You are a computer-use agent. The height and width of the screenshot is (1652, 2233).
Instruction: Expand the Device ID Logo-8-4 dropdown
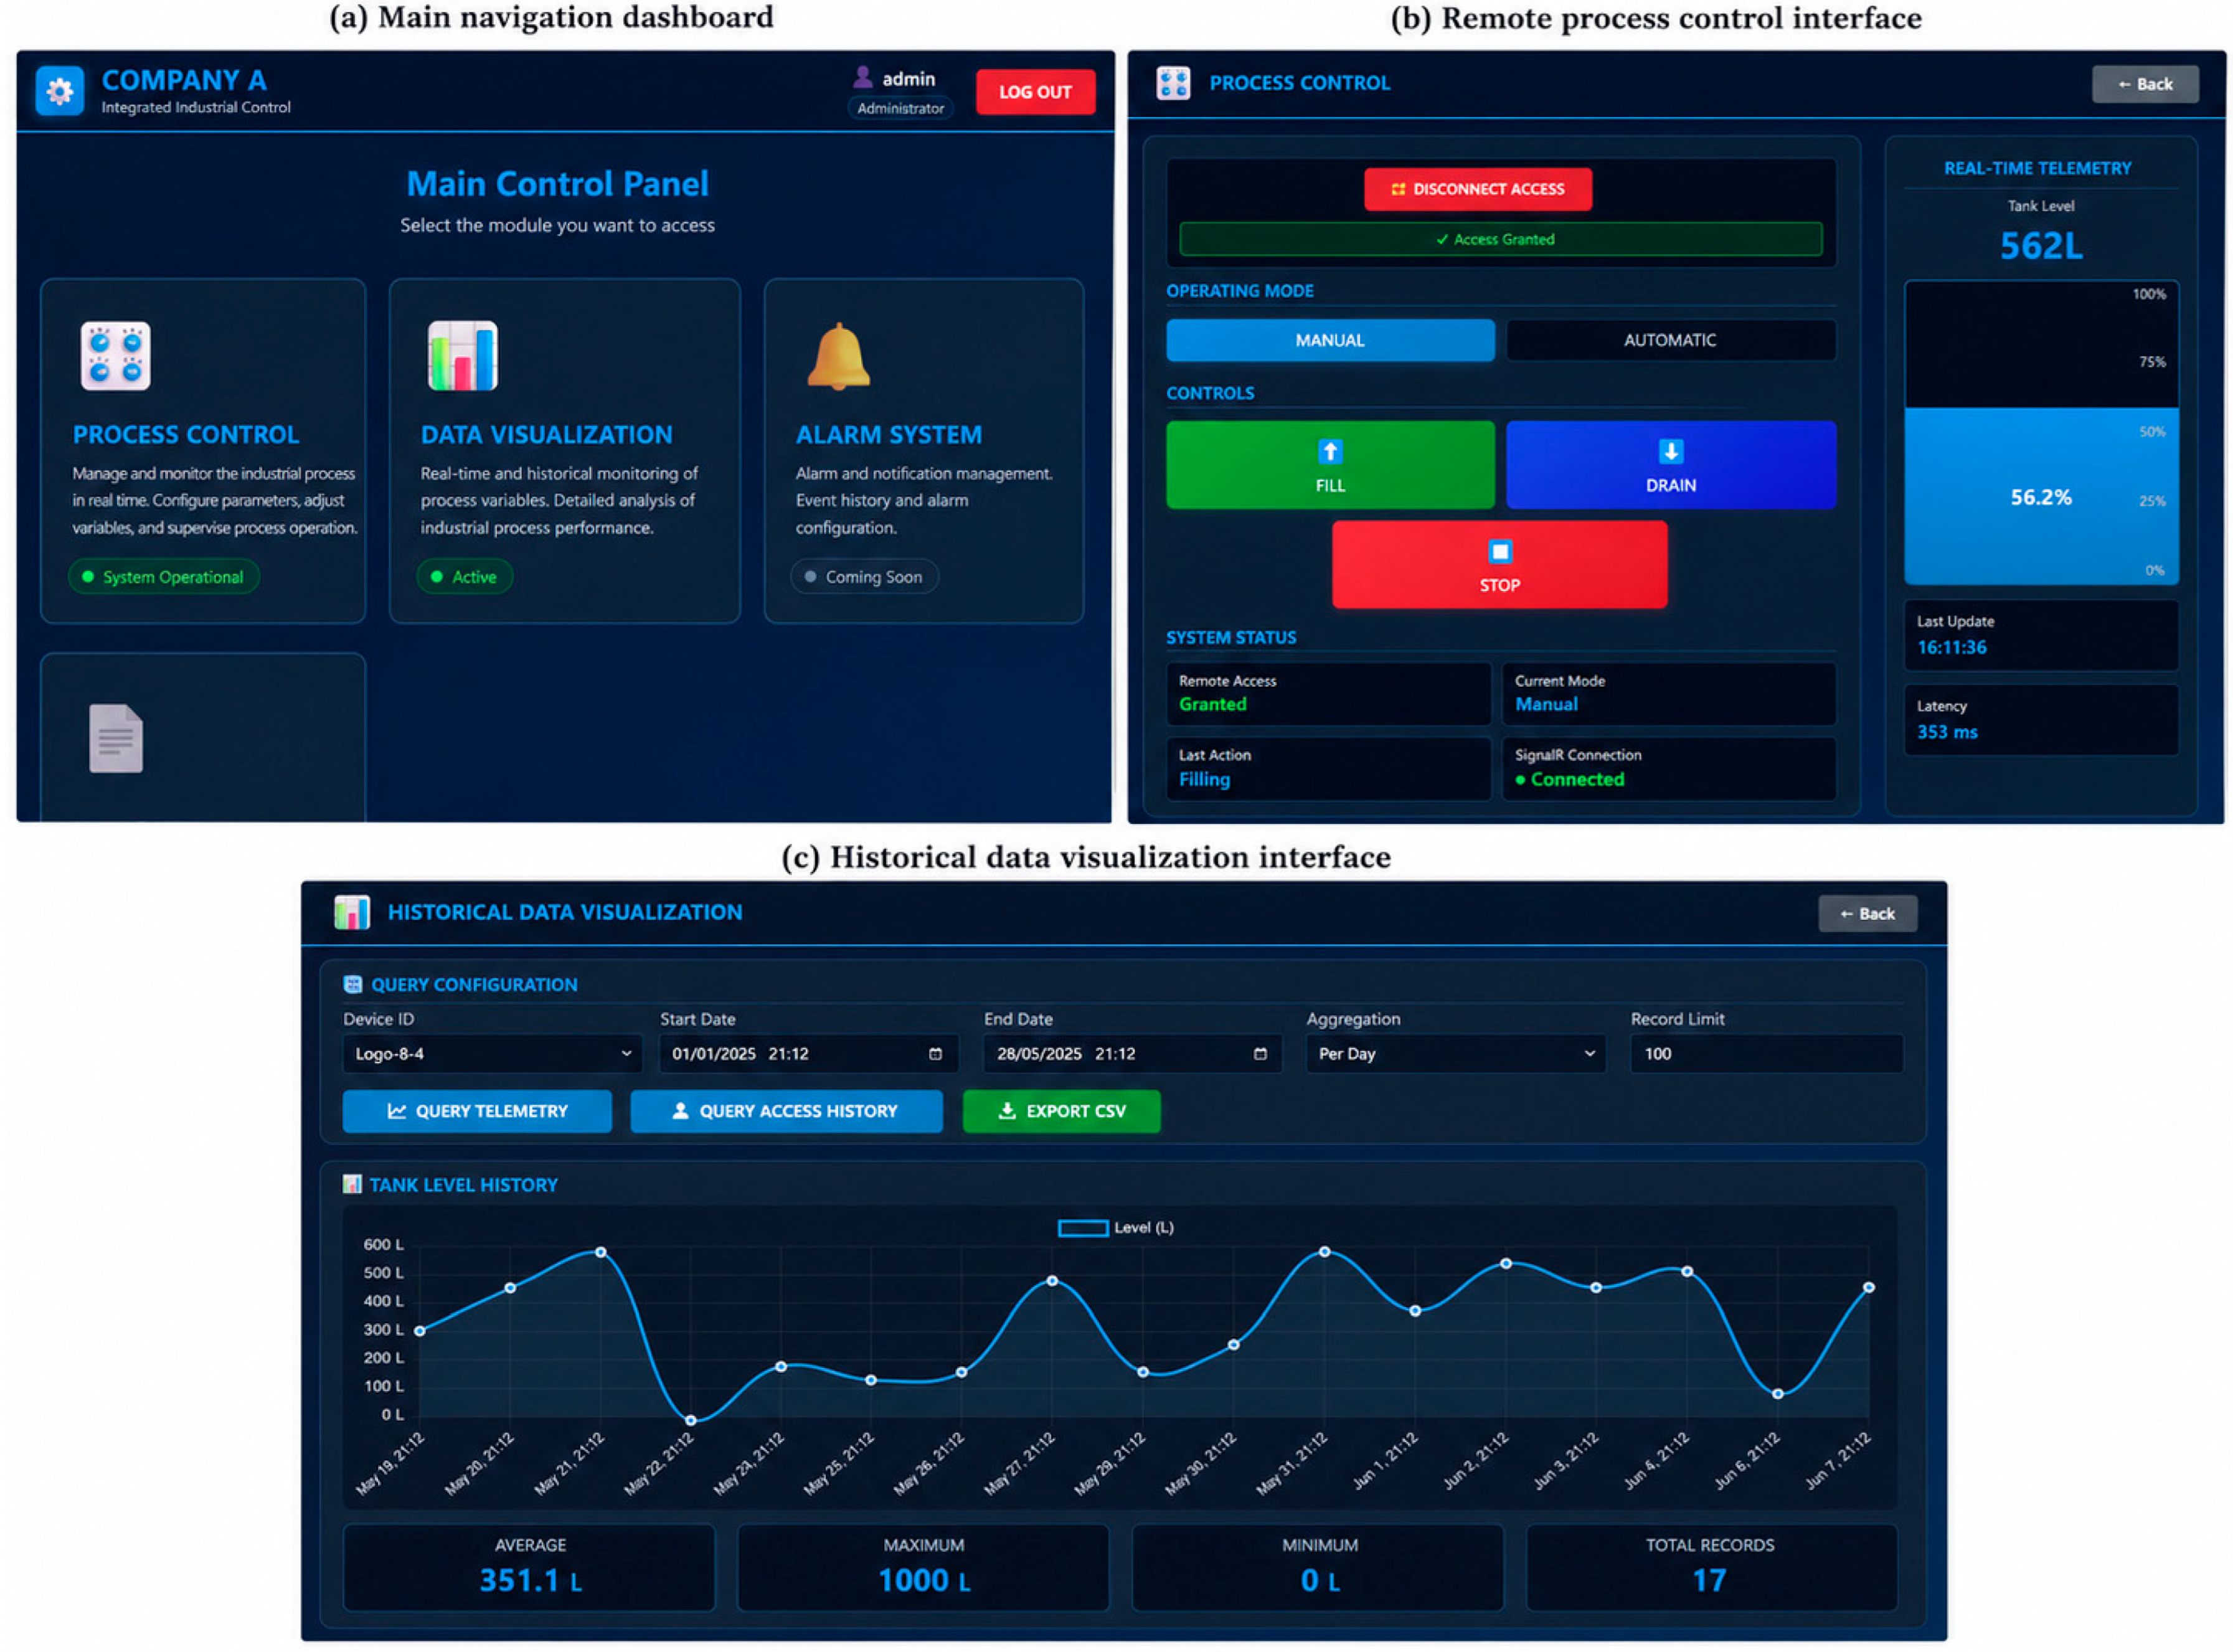(491, 1053)
